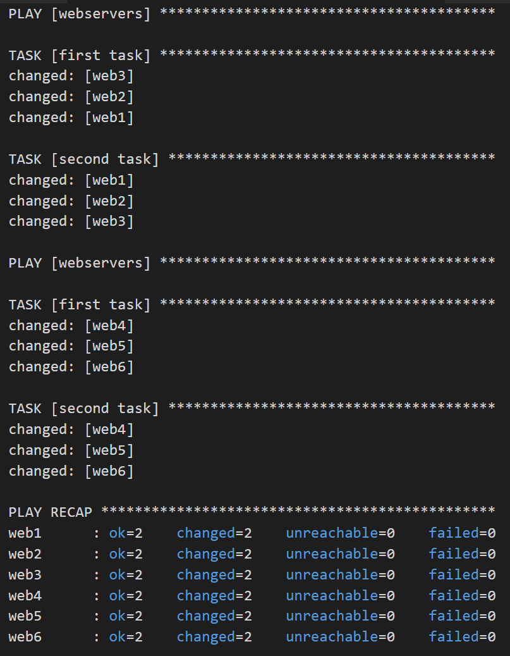Click the topmost PLAY [webservers] header
This screenshot has width=510, height=656.
point(80,14)
